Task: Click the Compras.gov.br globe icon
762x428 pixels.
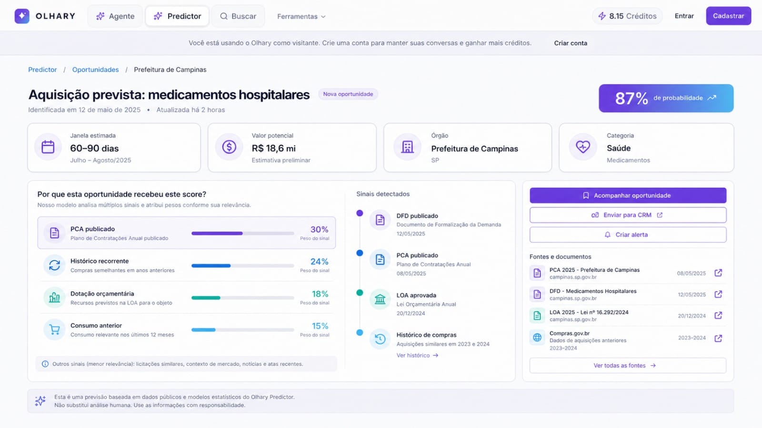Action: 537,337
